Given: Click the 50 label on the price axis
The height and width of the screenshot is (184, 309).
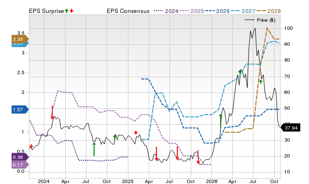Looking at the screenshot, I should (x=287, y=108).
